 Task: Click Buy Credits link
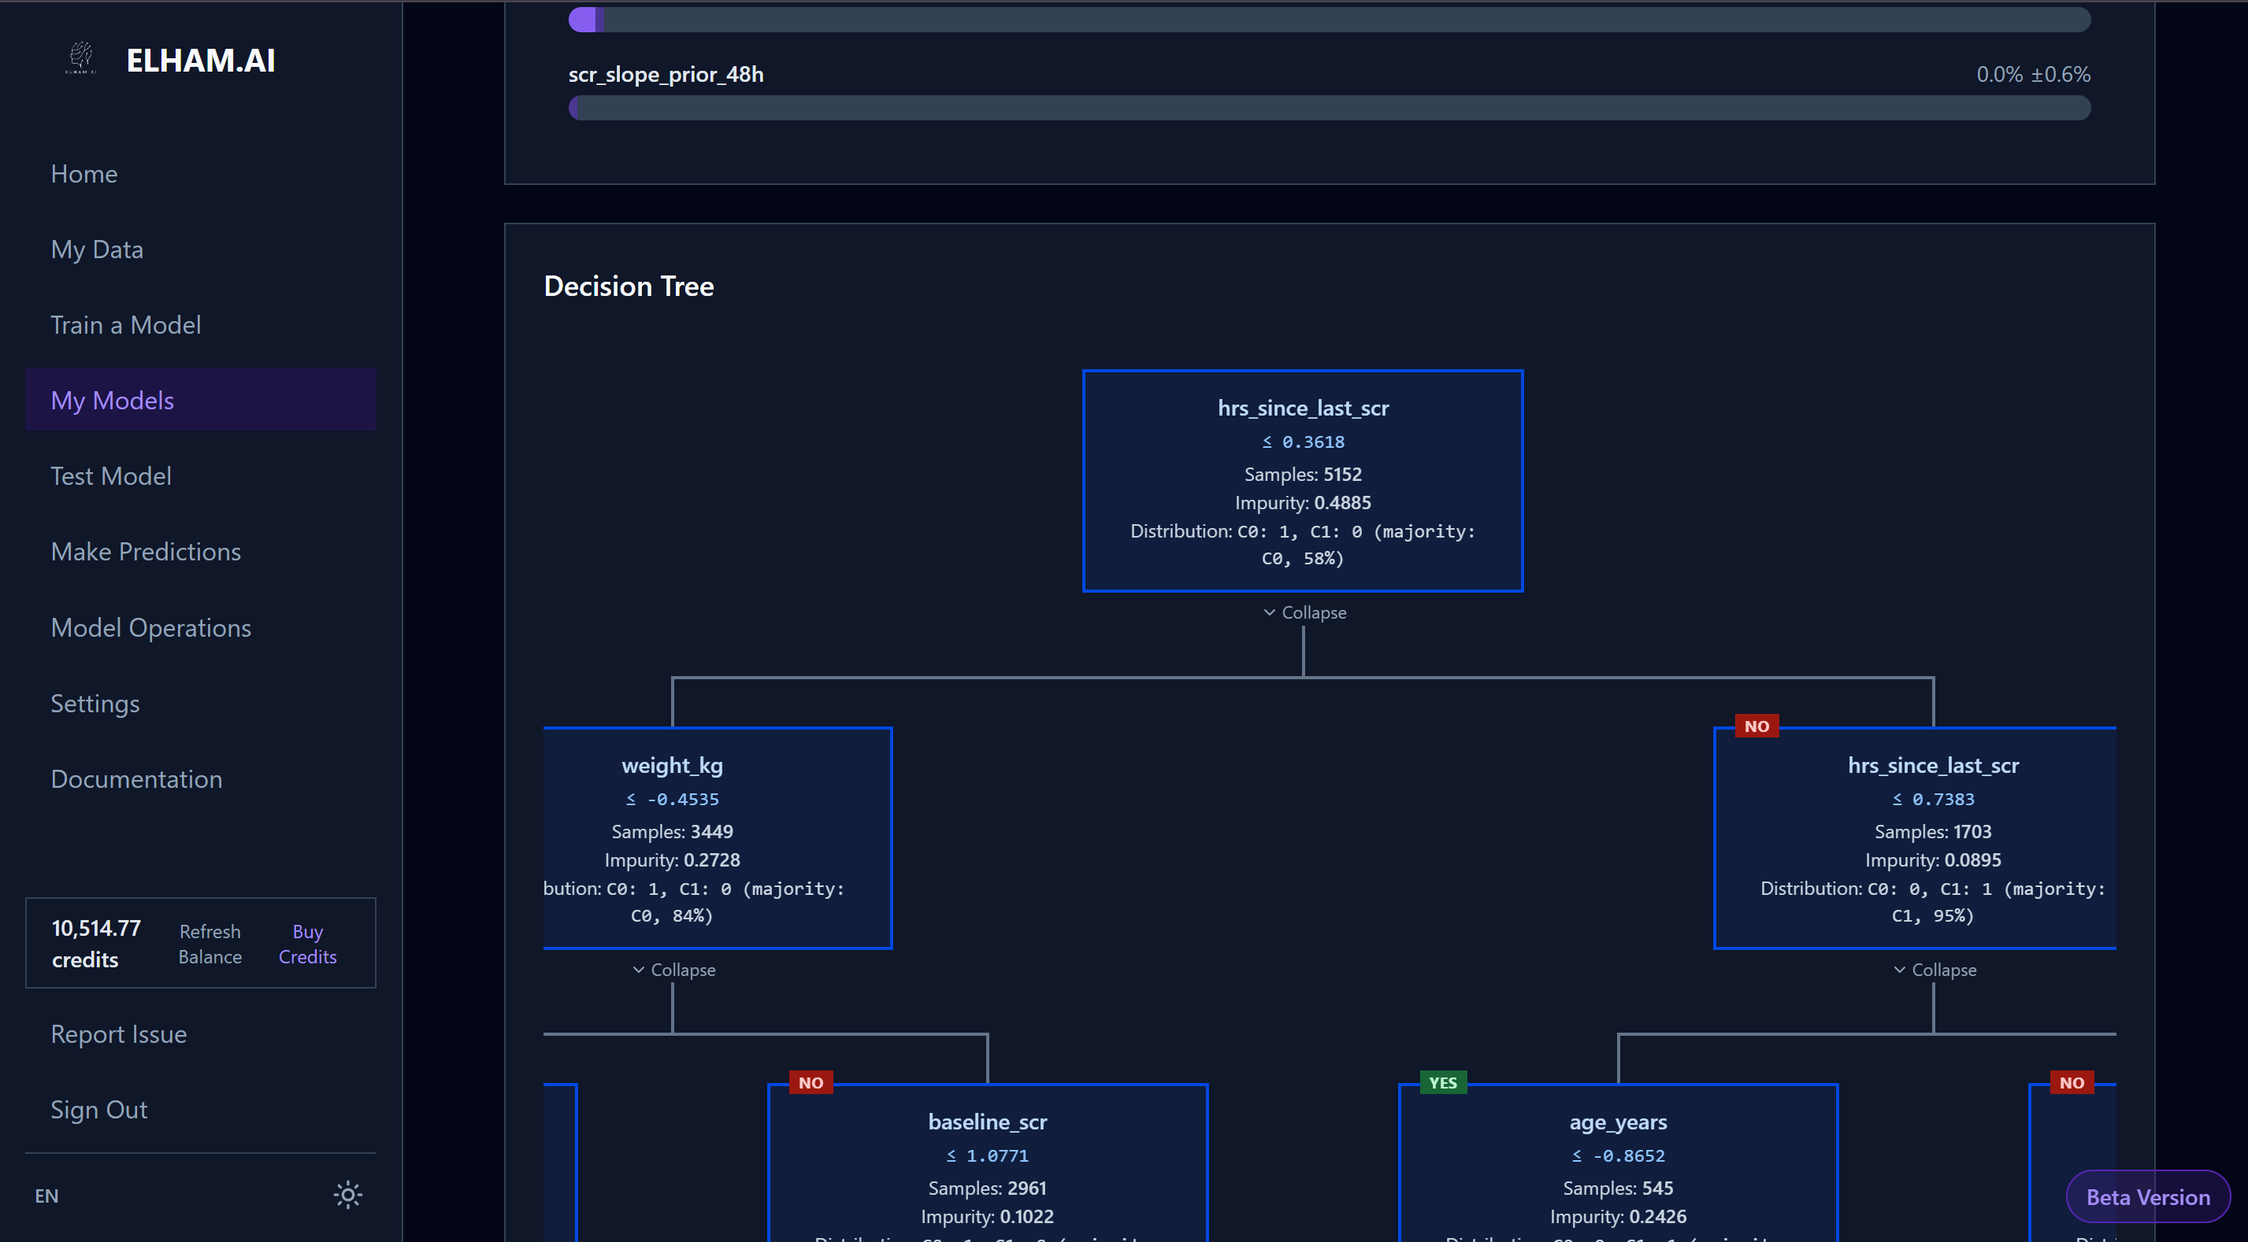[x=307, y=944]
